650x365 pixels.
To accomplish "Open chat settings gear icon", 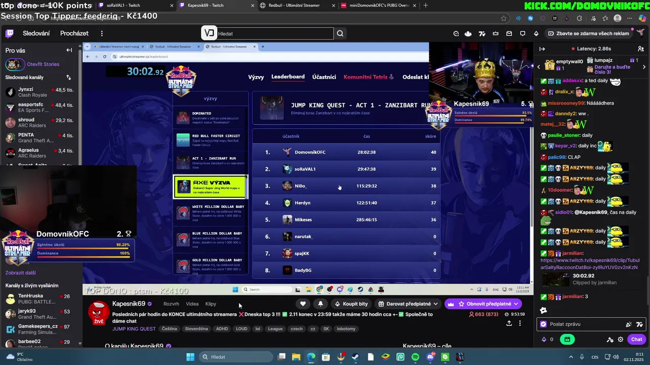I will pos(621,340).
